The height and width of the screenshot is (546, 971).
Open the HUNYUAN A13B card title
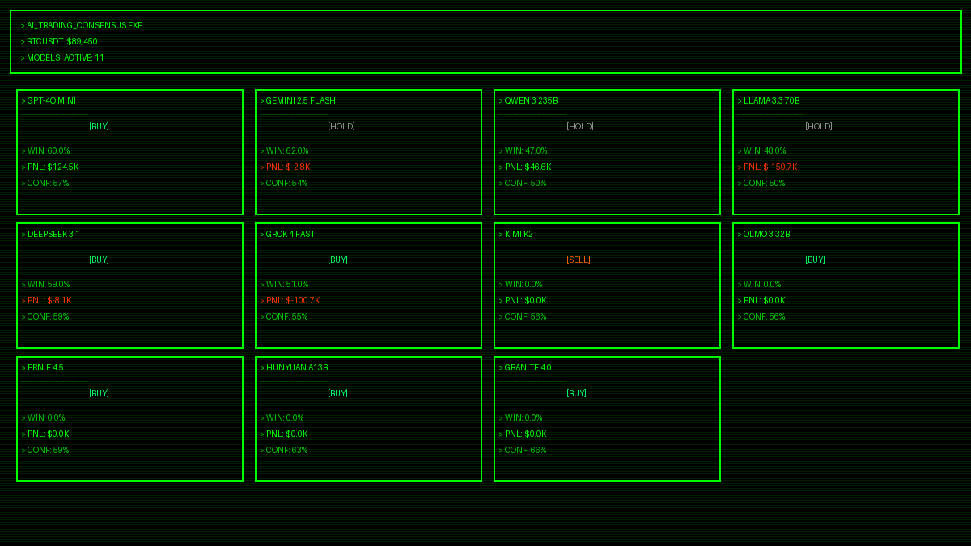point(295,367)
